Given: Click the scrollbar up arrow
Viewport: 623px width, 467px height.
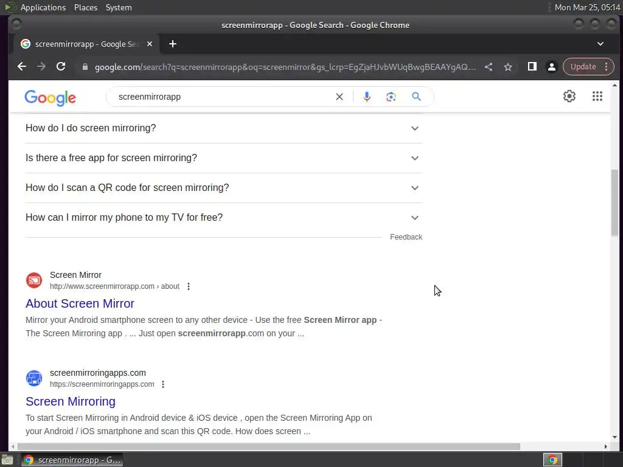Looking at the screenshot, I should point(614,85).
